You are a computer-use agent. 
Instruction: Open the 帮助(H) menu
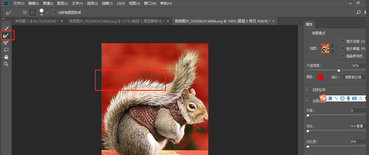pos(166,4)
